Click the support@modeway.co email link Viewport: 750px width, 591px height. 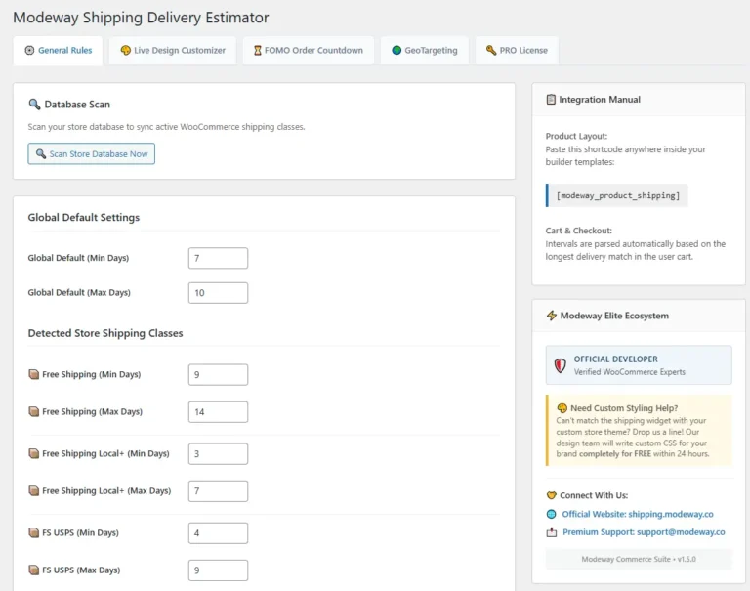pos(644,532)
